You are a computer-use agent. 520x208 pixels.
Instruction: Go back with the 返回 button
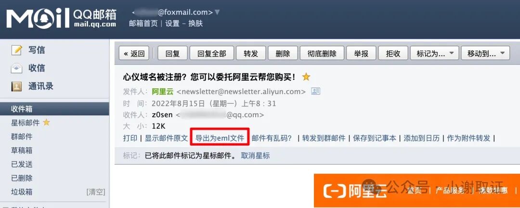click(134, 53)
